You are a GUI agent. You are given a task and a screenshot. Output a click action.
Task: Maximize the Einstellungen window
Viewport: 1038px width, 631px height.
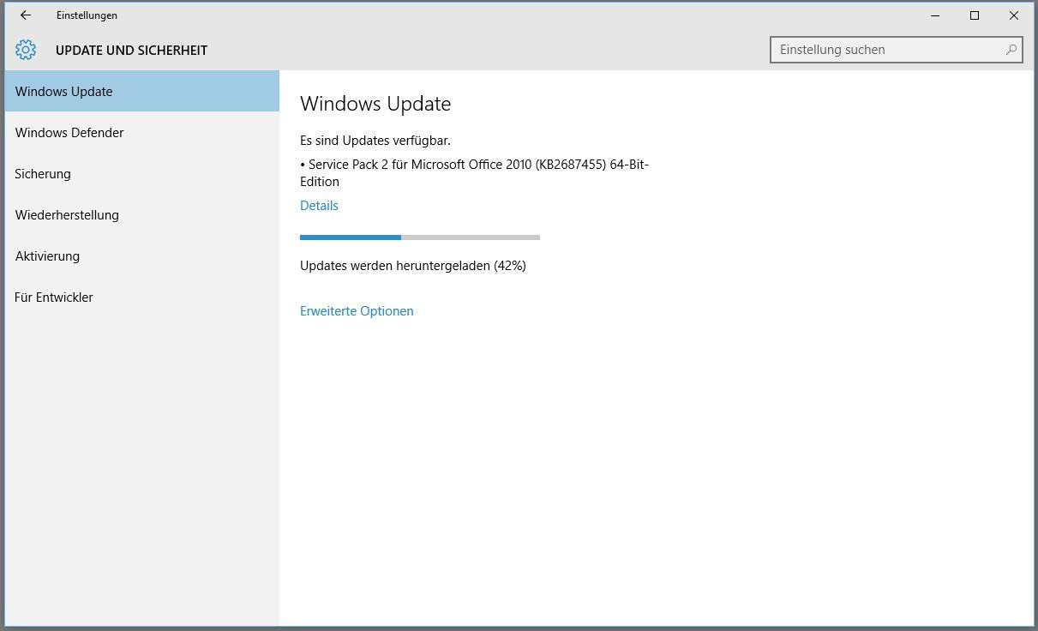975,15
